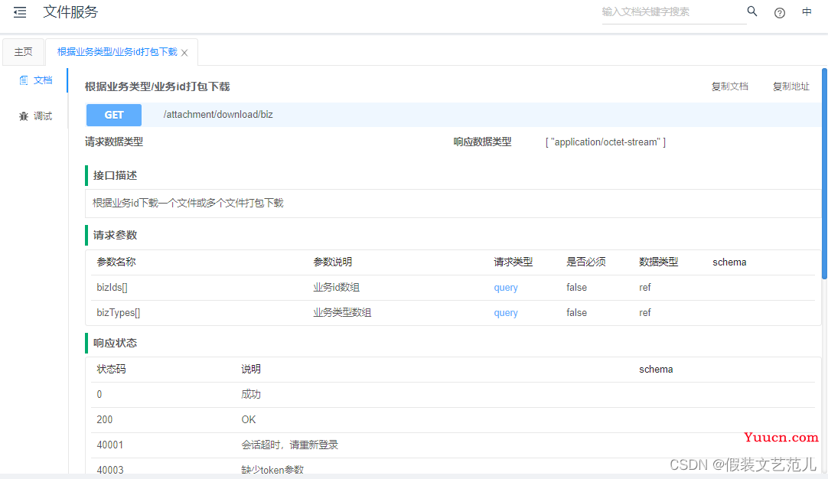Click the 业务类型数组 description cell

tap(342, 313)
